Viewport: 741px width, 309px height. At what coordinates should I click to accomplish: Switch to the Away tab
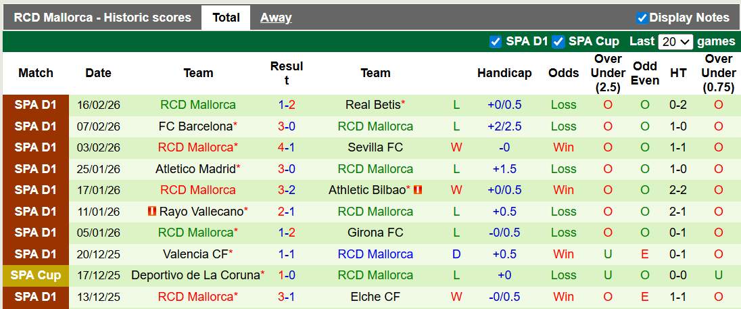pos(276,18)
